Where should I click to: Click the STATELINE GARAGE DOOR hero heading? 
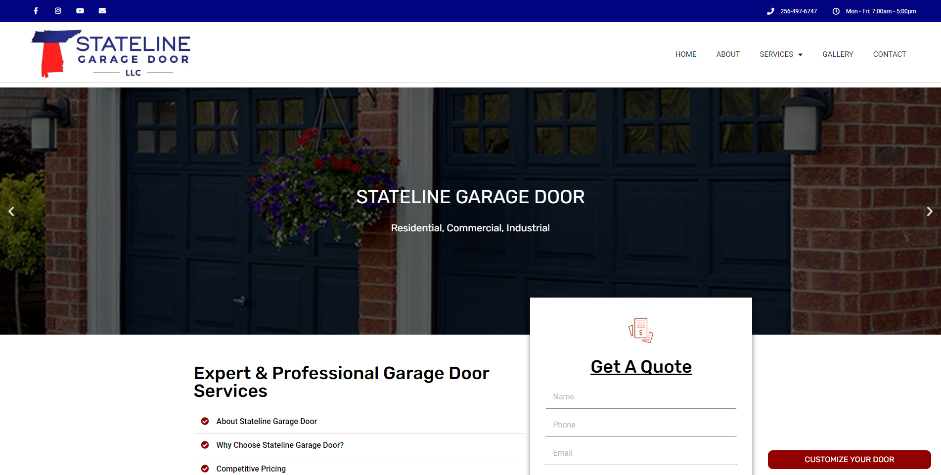[x=470, y=197]
